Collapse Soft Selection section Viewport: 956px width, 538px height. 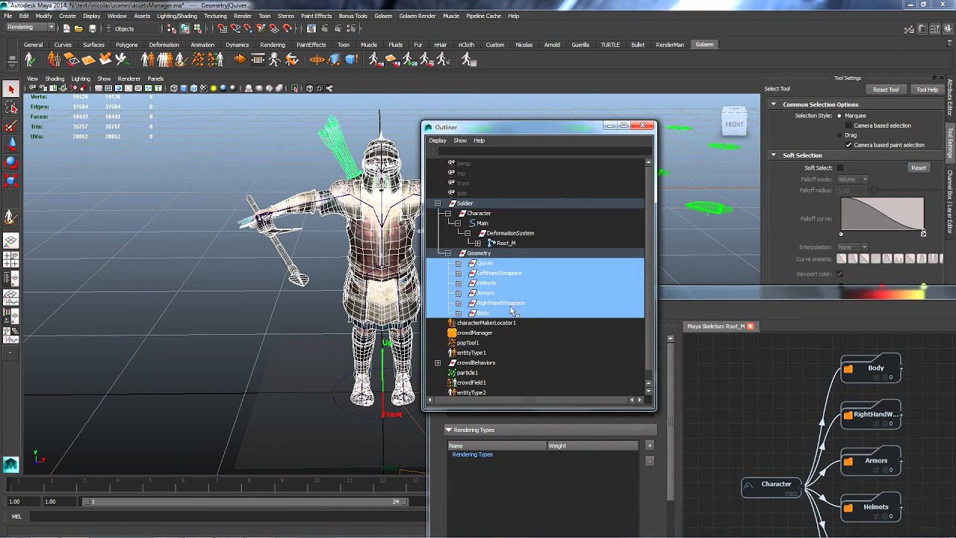tap(773, 155)
